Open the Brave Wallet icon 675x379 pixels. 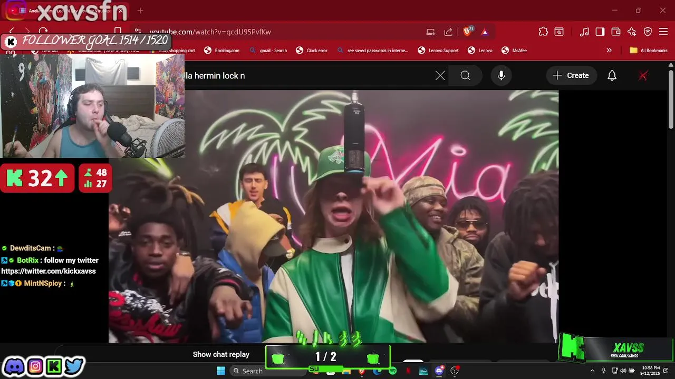click(616, 32)
